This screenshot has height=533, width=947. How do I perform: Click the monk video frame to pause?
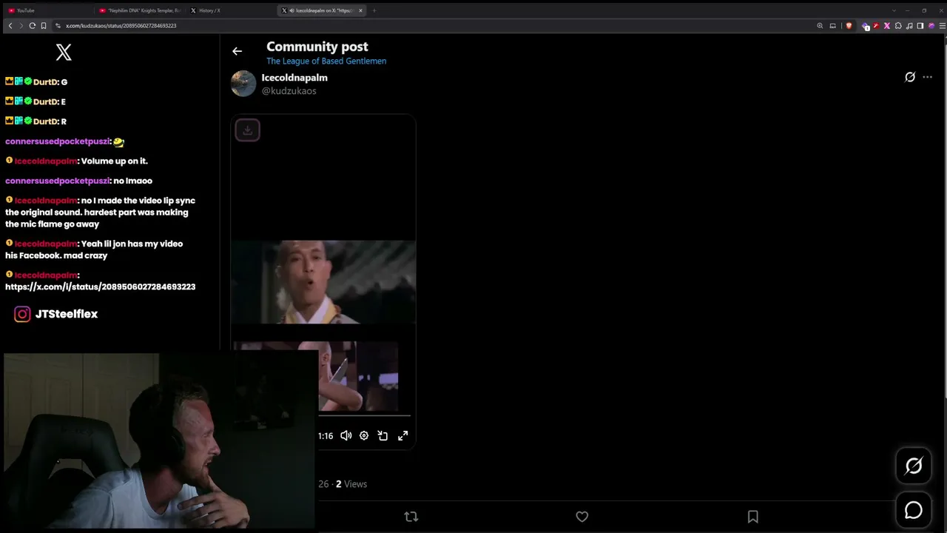click(x=323, y=282)
